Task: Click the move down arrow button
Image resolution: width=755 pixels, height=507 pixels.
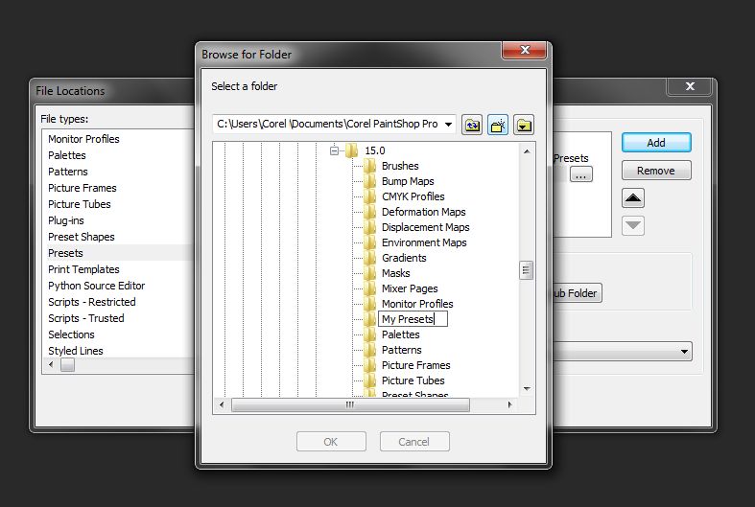Action: [x=633, y=225]
